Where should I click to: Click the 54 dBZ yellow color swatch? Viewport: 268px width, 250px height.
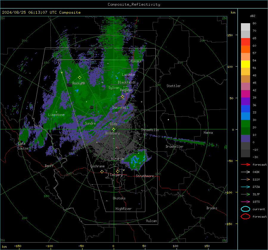[245, 64]
